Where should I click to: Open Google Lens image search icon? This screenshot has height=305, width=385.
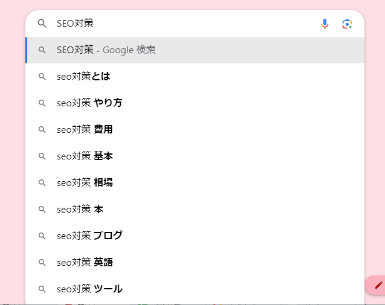click(x=347, y=24)
